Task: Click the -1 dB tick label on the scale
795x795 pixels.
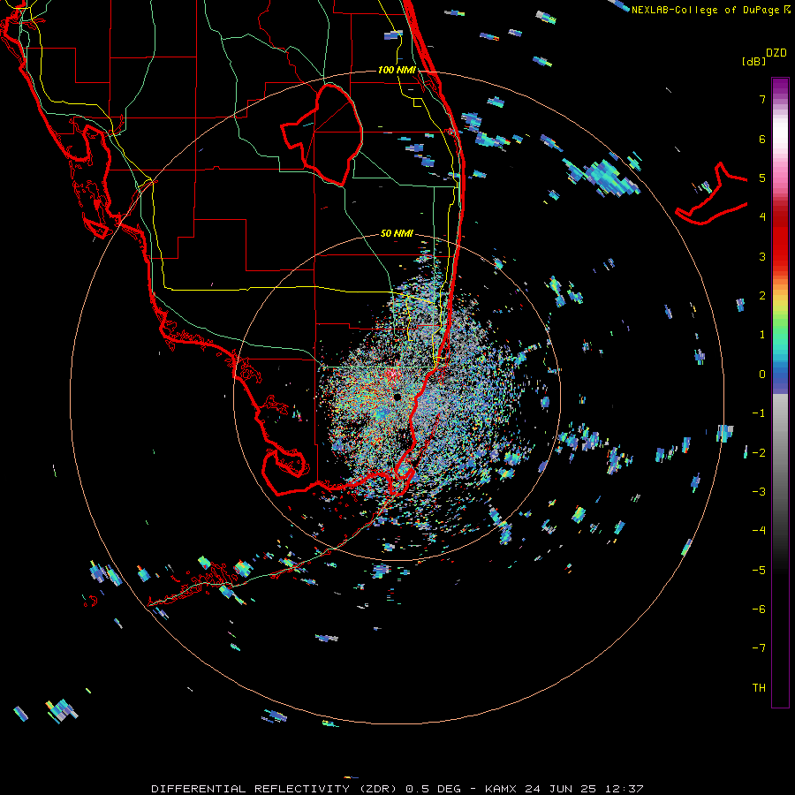Action: tap(759, 413)
